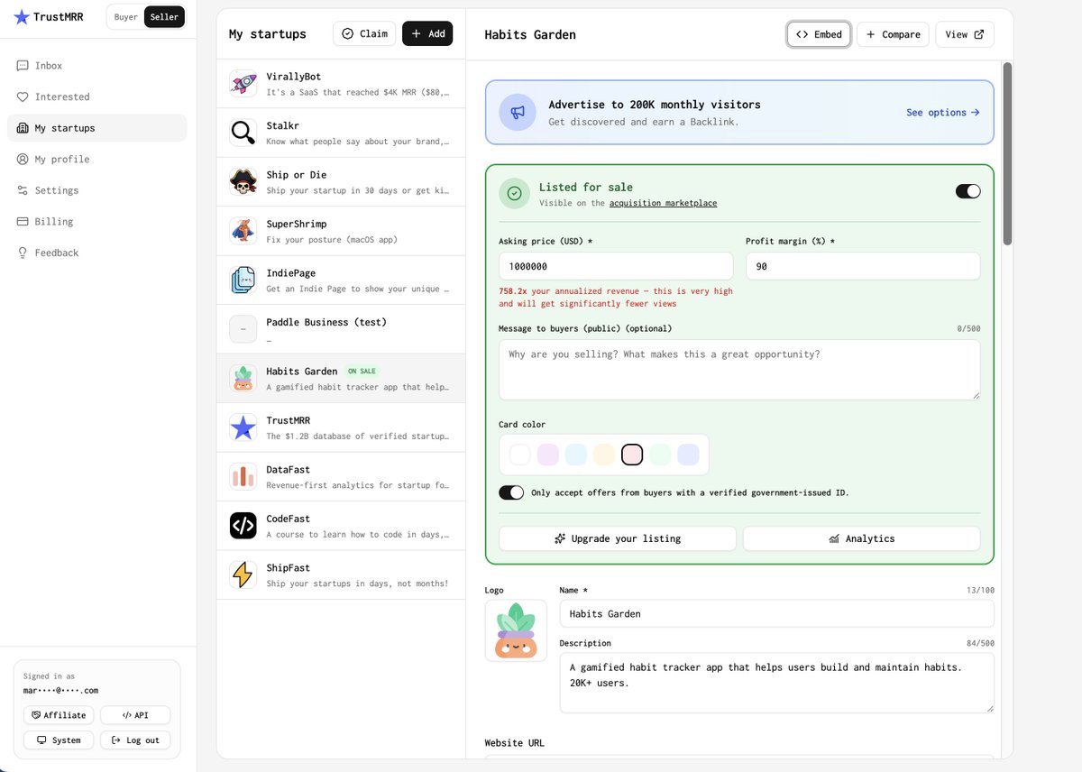Click See options link

click(942, 113)
